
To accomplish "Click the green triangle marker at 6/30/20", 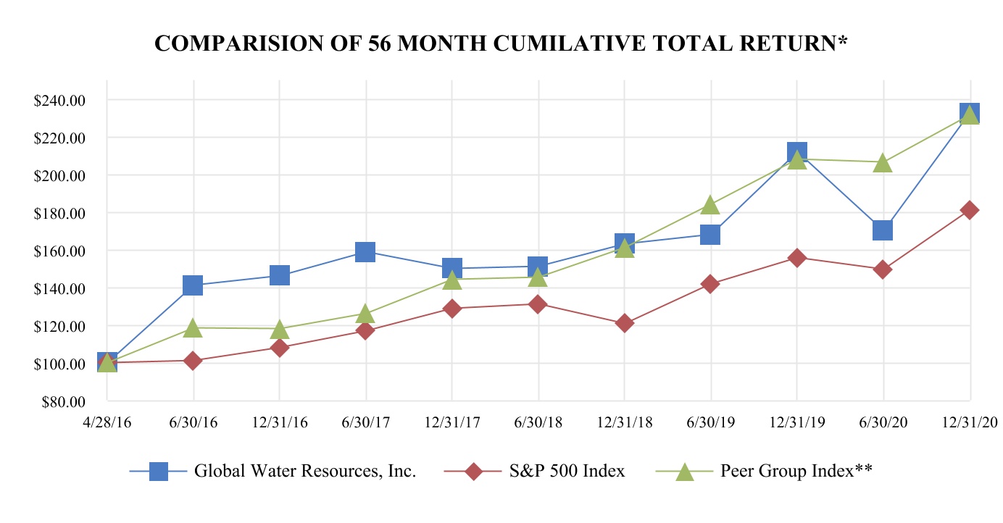I will pos(883,163).
